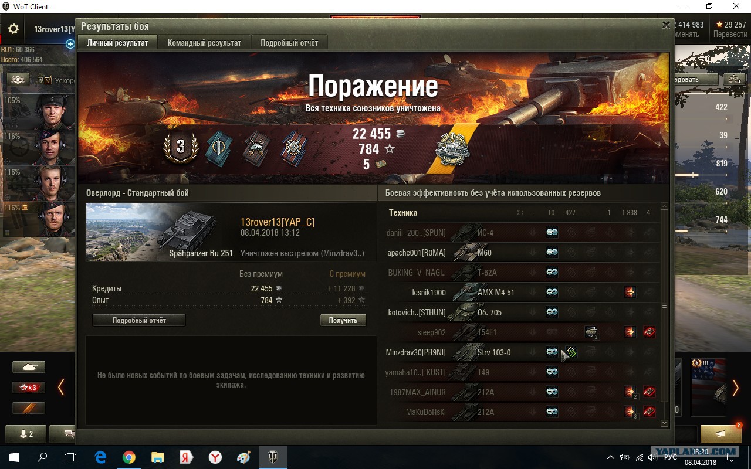Click the spotted icon in the ИС-4 row
Image resolution: width=751 pixels, height=469 pixels.
pos(552,232)
